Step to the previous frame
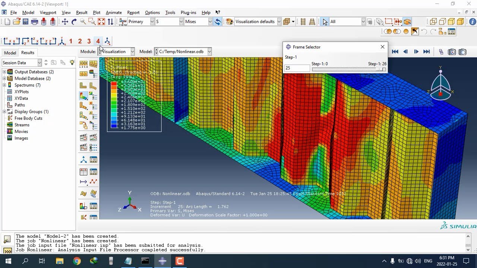The height and width of the screenshot is (268, 477). point(405,52)
